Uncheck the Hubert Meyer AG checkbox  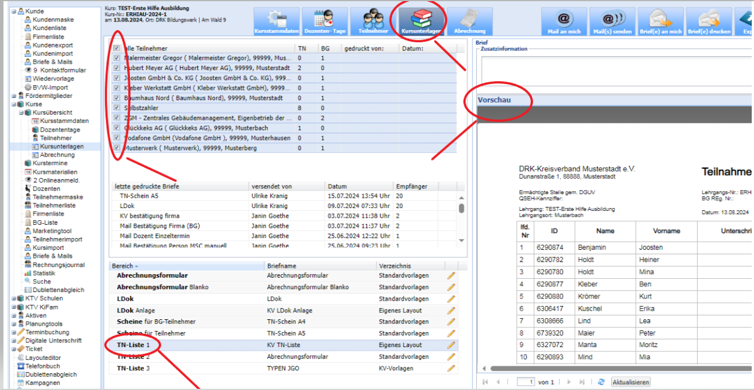click(117, 68)
